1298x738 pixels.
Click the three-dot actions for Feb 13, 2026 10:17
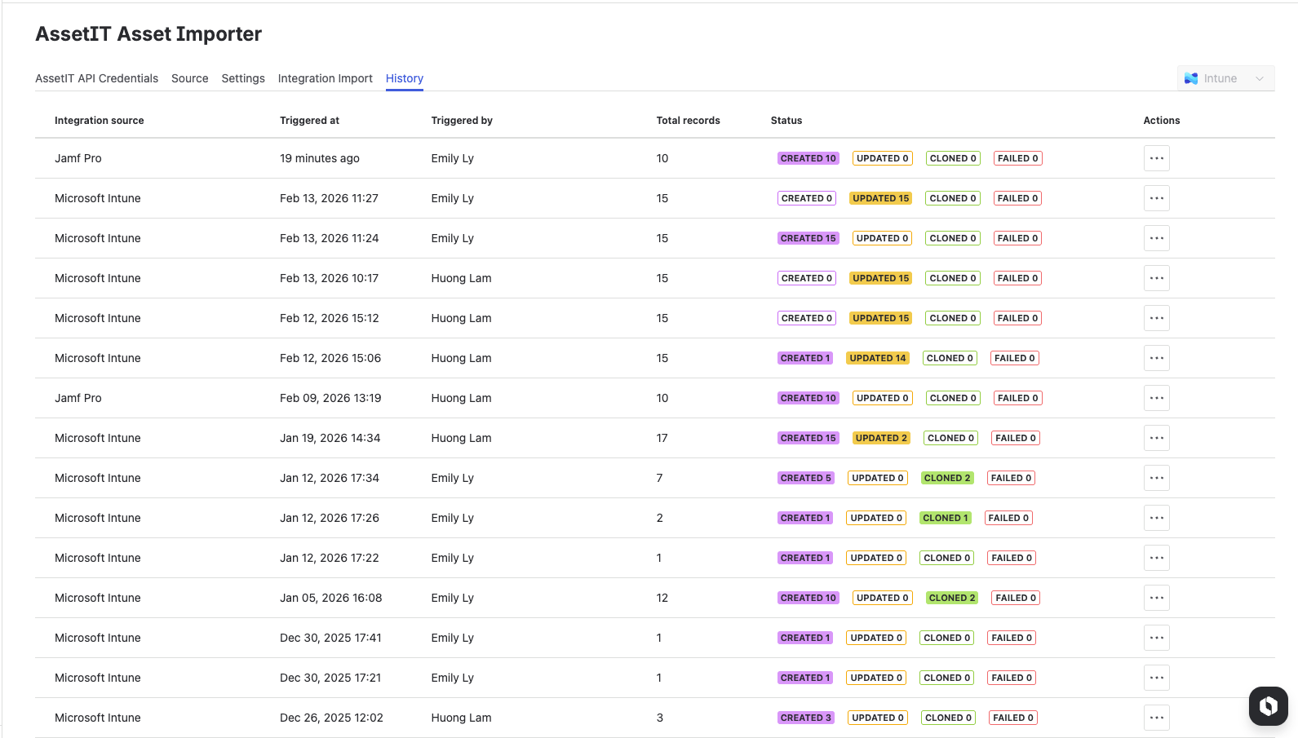pyautogui.click(x=1156, y=278)
